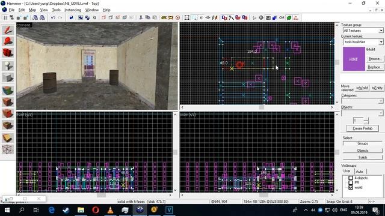Image resolution: width=385 pixels, height=216 pixels.
Task: Toggle texture lock 'tl' icon
Action: [x=201, y=17]
